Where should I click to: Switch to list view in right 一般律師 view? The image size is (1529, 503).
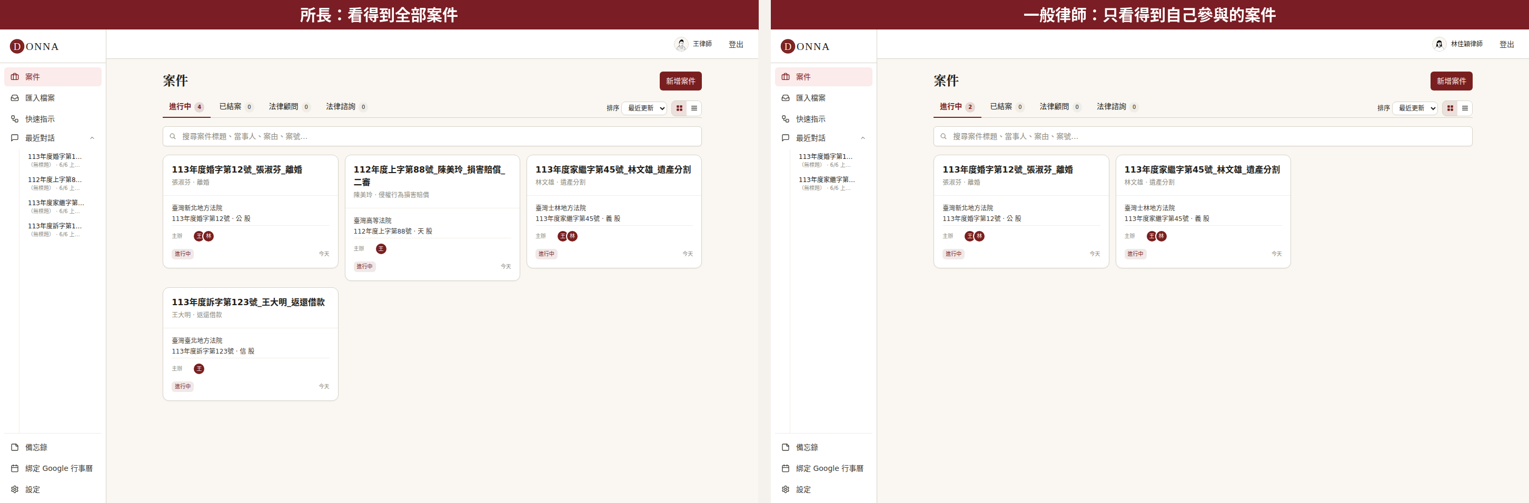1465,108
